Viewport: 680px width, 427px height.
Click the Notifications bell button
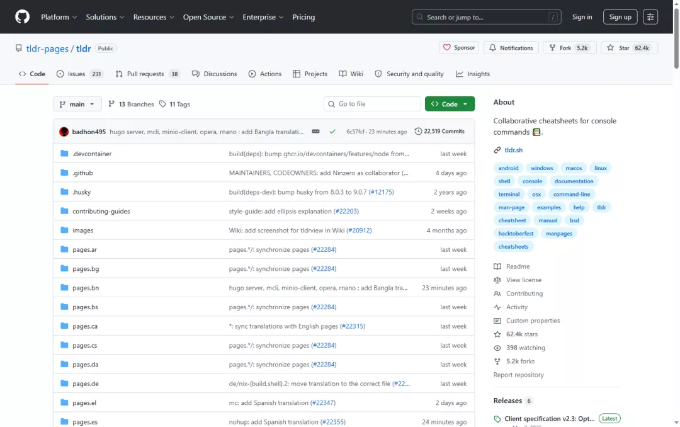511,48
